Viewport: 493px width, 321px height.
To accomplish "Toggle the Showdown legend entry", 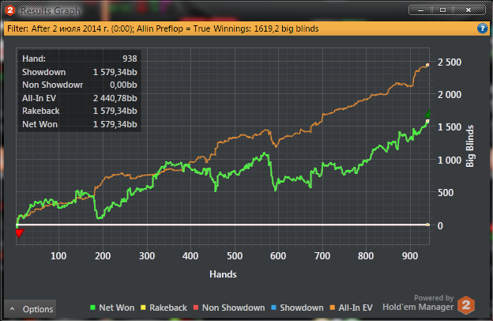I will point(297,308).
